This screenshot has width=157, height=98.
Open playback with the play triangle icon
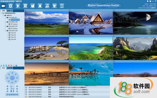pyautogui.click(x=18, y=6)
